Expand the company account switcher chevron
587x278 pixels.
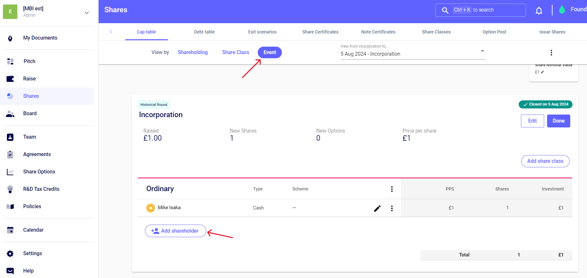tap(87, 13)
